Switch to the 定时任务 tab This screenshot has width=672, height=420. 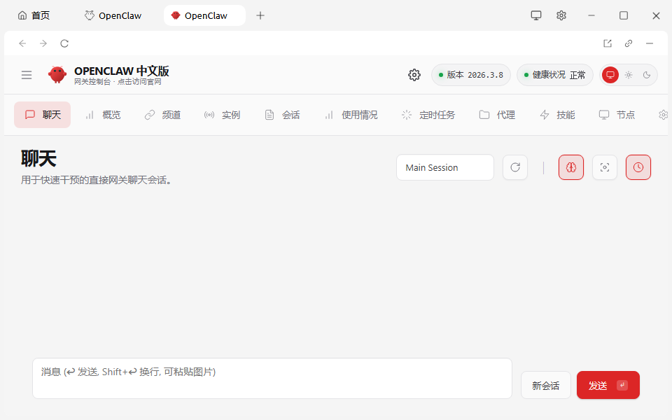tap(428, 114)
